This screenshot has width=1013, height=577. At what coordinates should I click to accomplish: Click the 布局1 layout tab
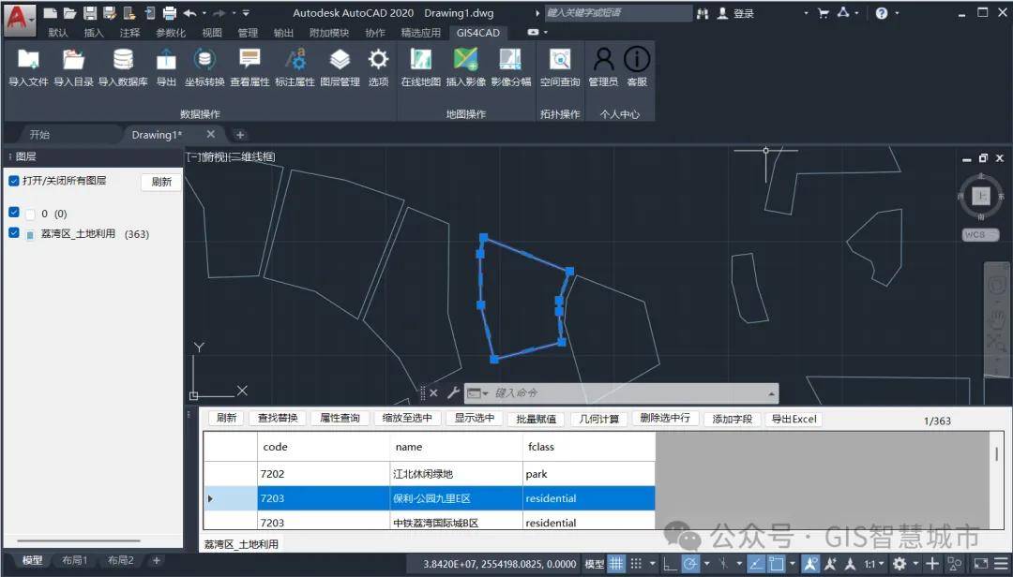click(74, 560)
